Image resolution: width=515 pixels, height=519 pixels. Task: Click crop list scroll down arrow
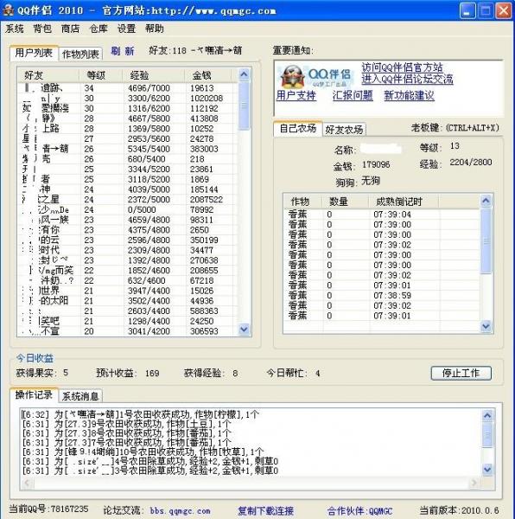486,326
